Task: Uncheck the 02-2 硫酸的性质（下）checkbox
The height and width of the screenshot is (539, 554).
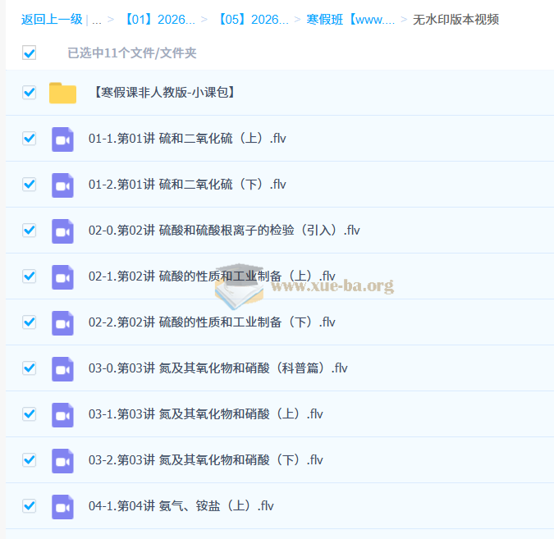Action: [x=30, y=322]
